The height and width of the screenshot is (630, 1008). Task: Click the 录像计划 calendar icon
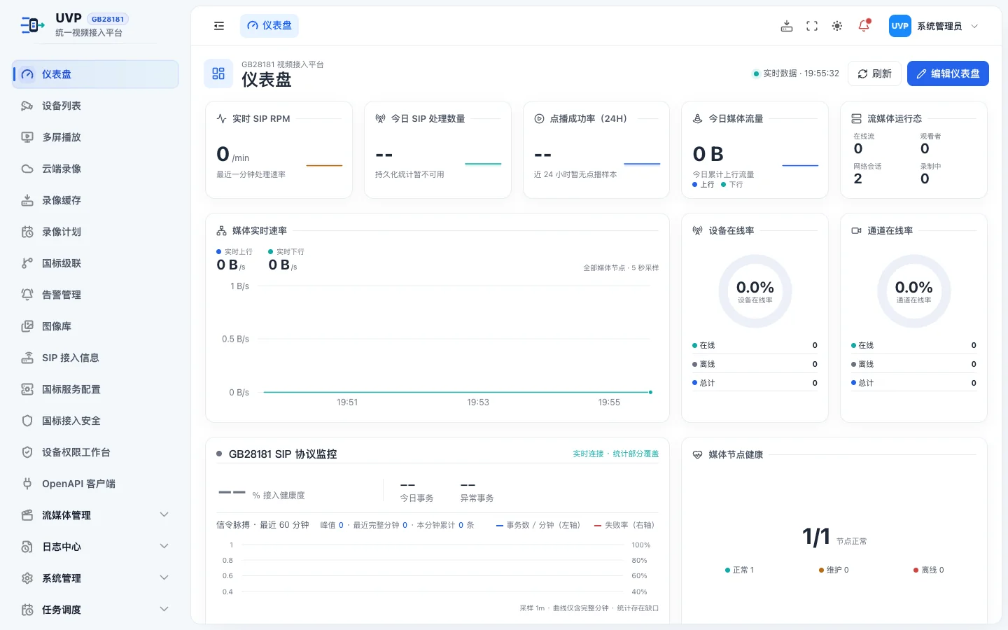coord(27,232)
